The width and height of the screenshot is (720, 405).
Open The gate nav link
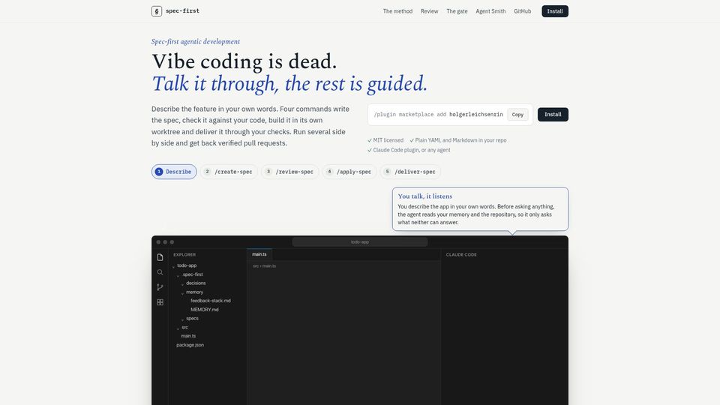(x=457, y=11)
